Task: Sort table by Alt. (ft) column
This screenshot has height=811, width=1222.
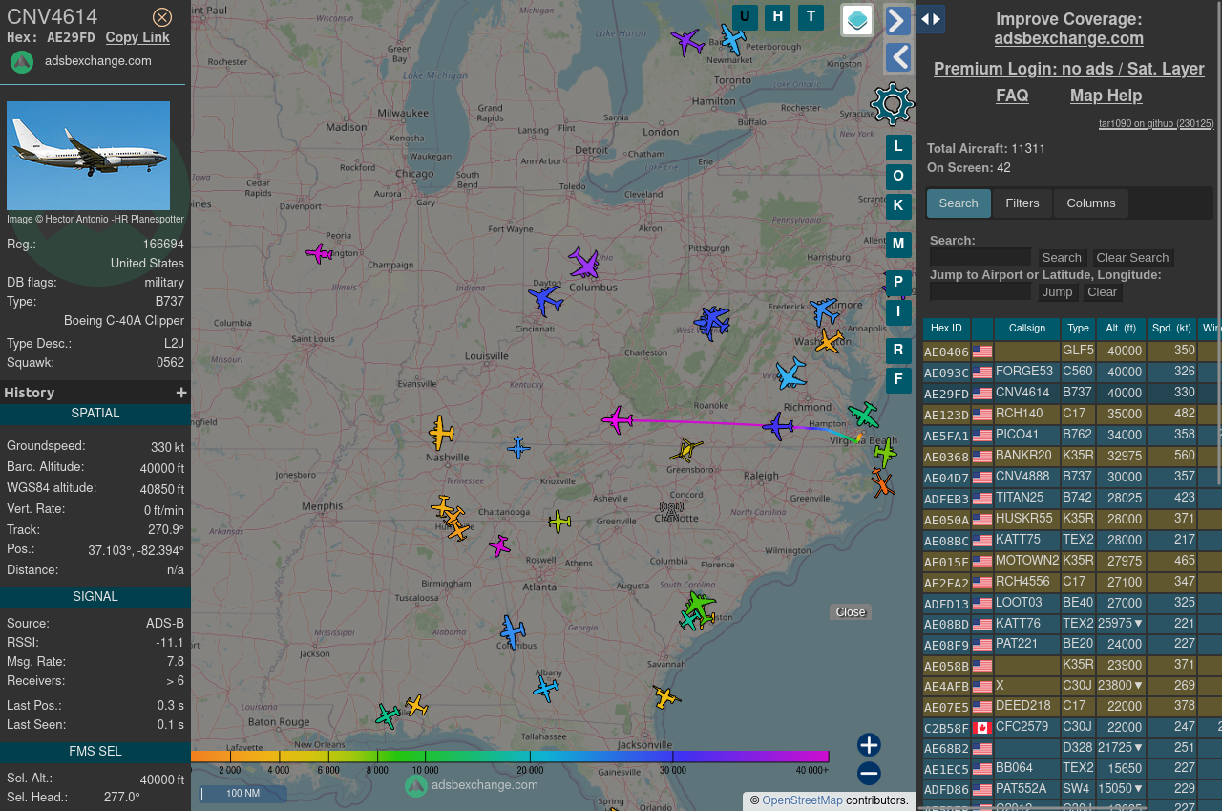Action: [1121, 328]
